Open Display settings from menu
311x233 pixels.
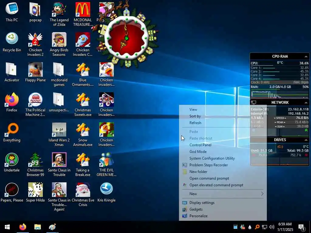[223, 203]
